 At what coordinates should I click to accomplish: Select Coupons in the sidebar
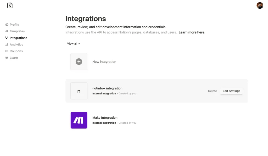coord(16,51)
